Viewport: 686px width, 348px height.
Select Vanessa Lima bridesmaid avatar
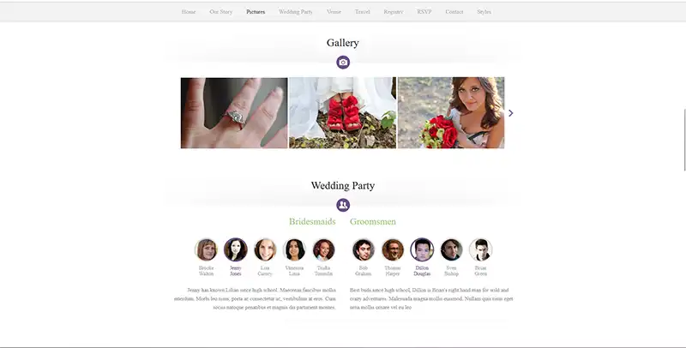(294, 249)
